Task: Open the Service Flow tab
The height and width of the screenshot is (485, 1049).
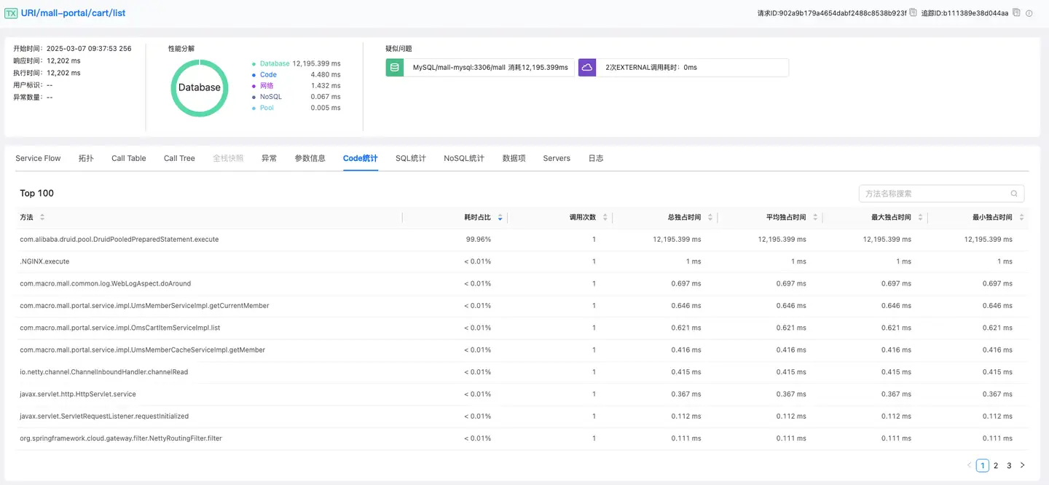Action: click(x=38, y=158)
